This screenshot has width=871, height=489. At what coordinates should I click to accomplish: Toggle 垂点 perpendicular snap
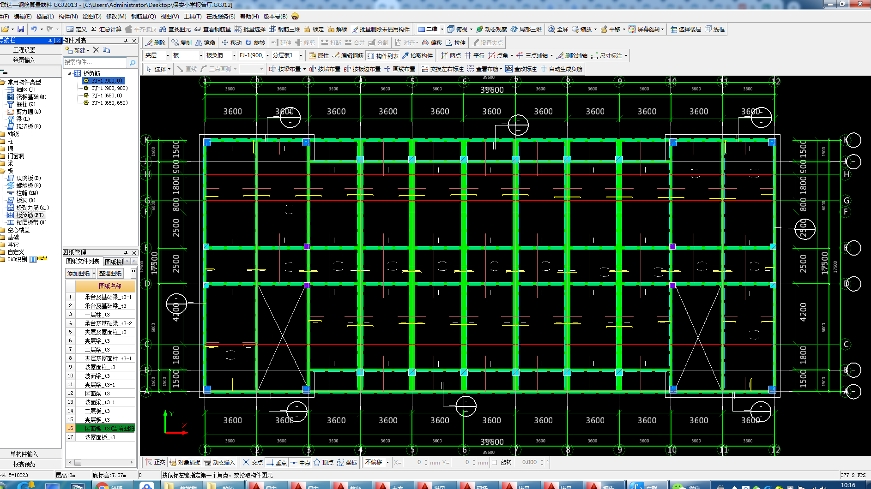coord(277,462)
